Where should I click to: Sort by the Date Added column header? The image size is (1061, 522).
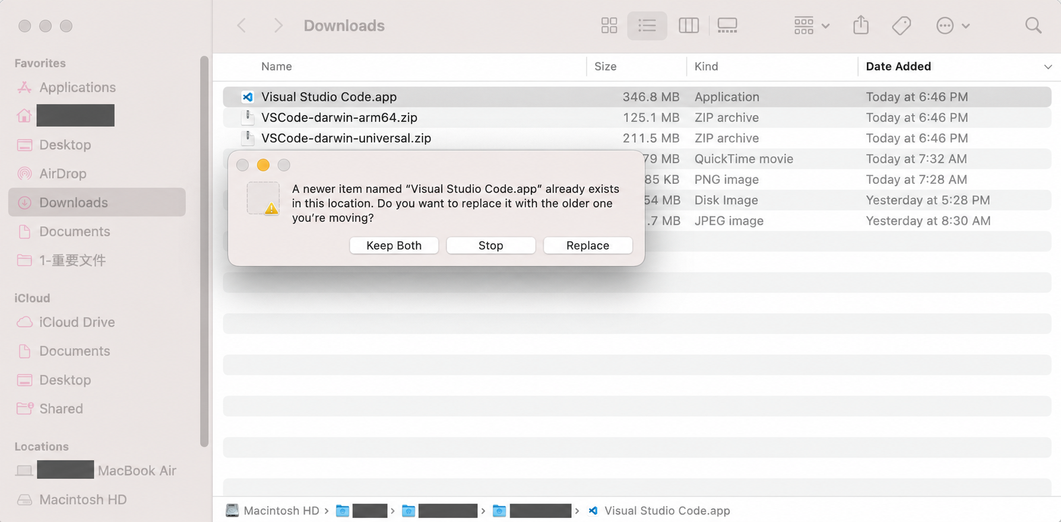[x=898, y=66]
